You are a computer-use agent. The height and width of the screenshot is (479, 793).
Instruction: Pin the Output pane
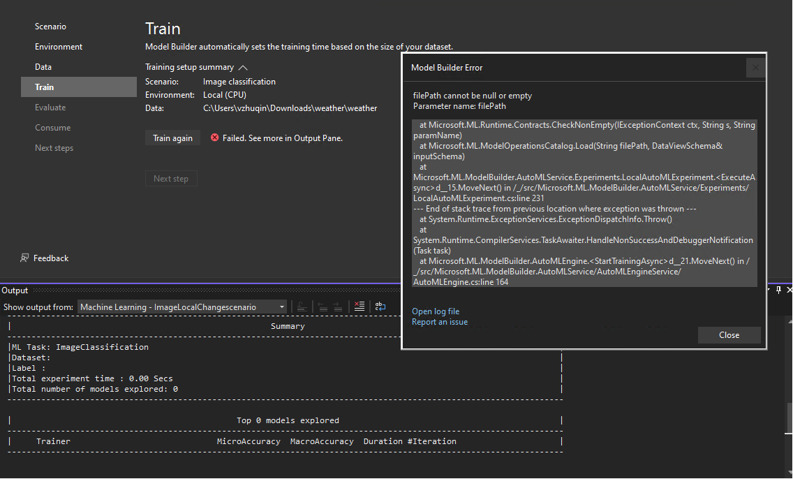778,289
